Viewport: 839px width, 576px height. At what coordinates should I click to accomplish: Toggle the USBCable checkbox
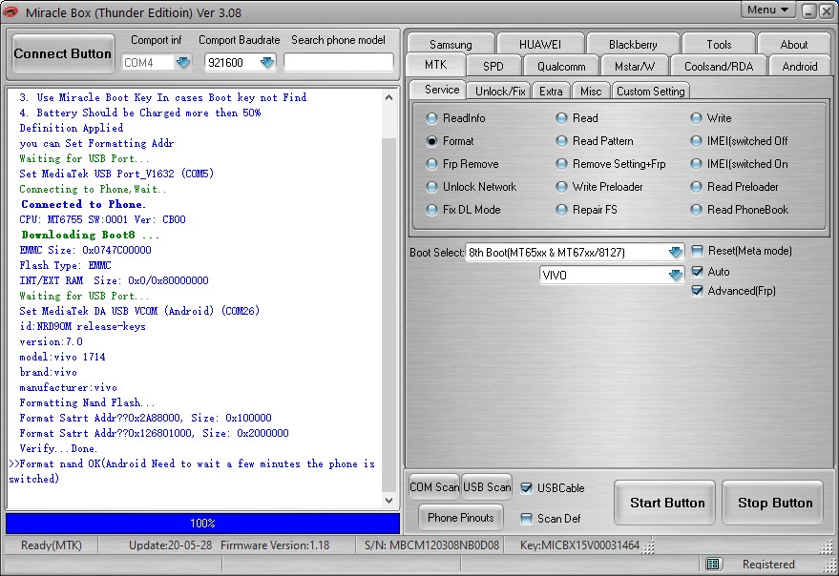pos(527,487)
